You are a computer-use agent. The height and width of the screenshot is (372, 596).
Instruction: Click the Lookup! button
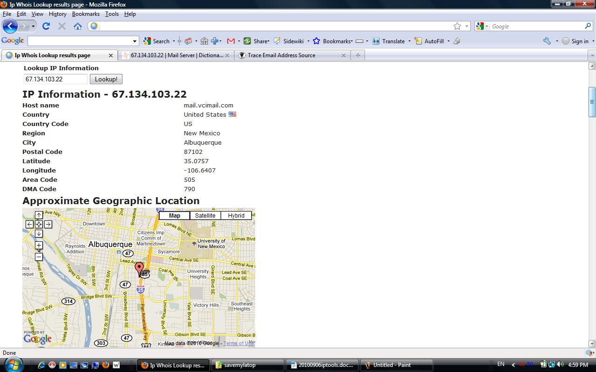pos(106,79)
